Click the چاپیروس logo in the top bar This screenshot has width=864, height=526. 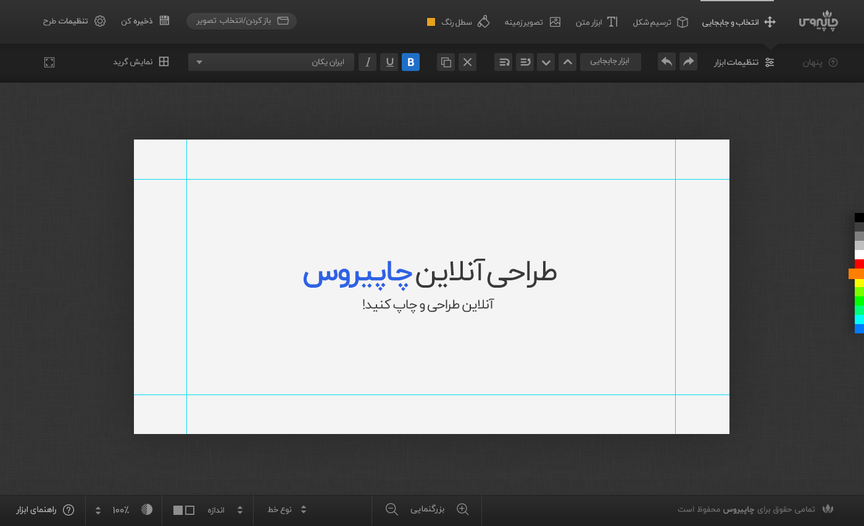pos(819,22)
